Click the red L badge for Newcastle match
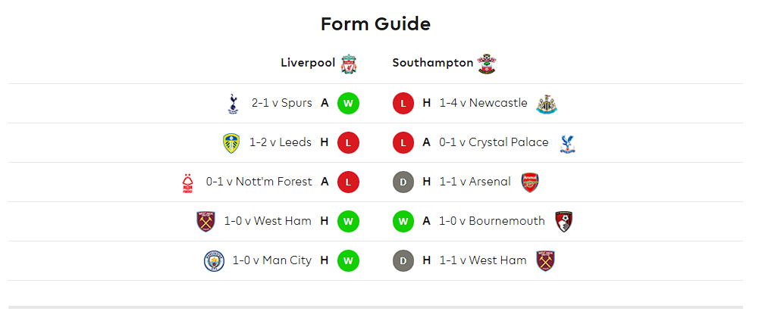 pos(403,104)
